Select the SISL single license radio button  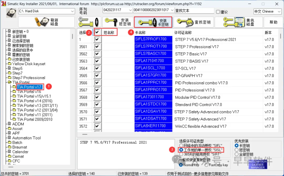(181, 150)
